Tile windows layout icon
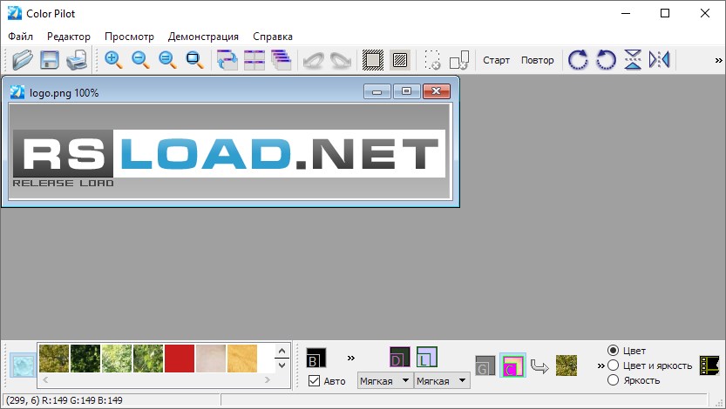 coord(254,60)
